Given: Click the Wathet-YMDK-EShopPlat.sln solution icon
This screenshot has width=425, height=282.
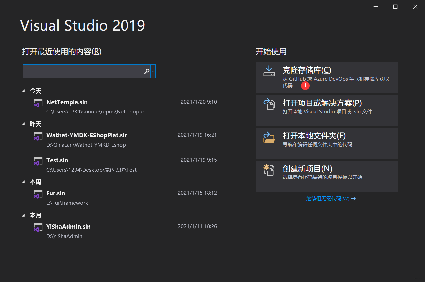Looking at the screenshot, I should [38, 136].
